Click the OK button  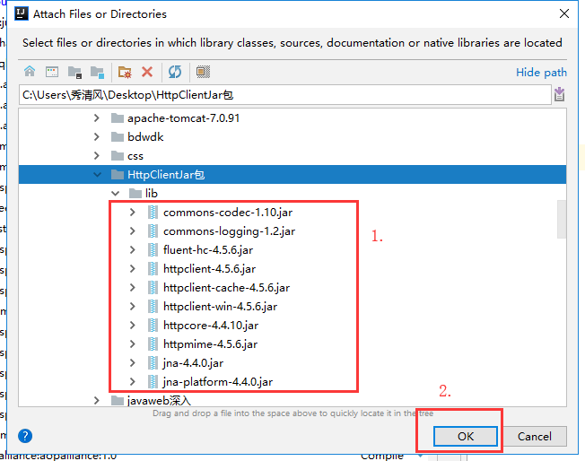[x=466, y=436]
